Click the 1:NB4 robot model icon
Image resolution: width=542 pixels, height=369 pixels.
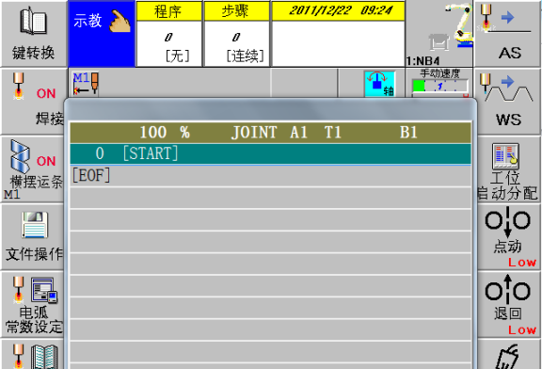439,34
